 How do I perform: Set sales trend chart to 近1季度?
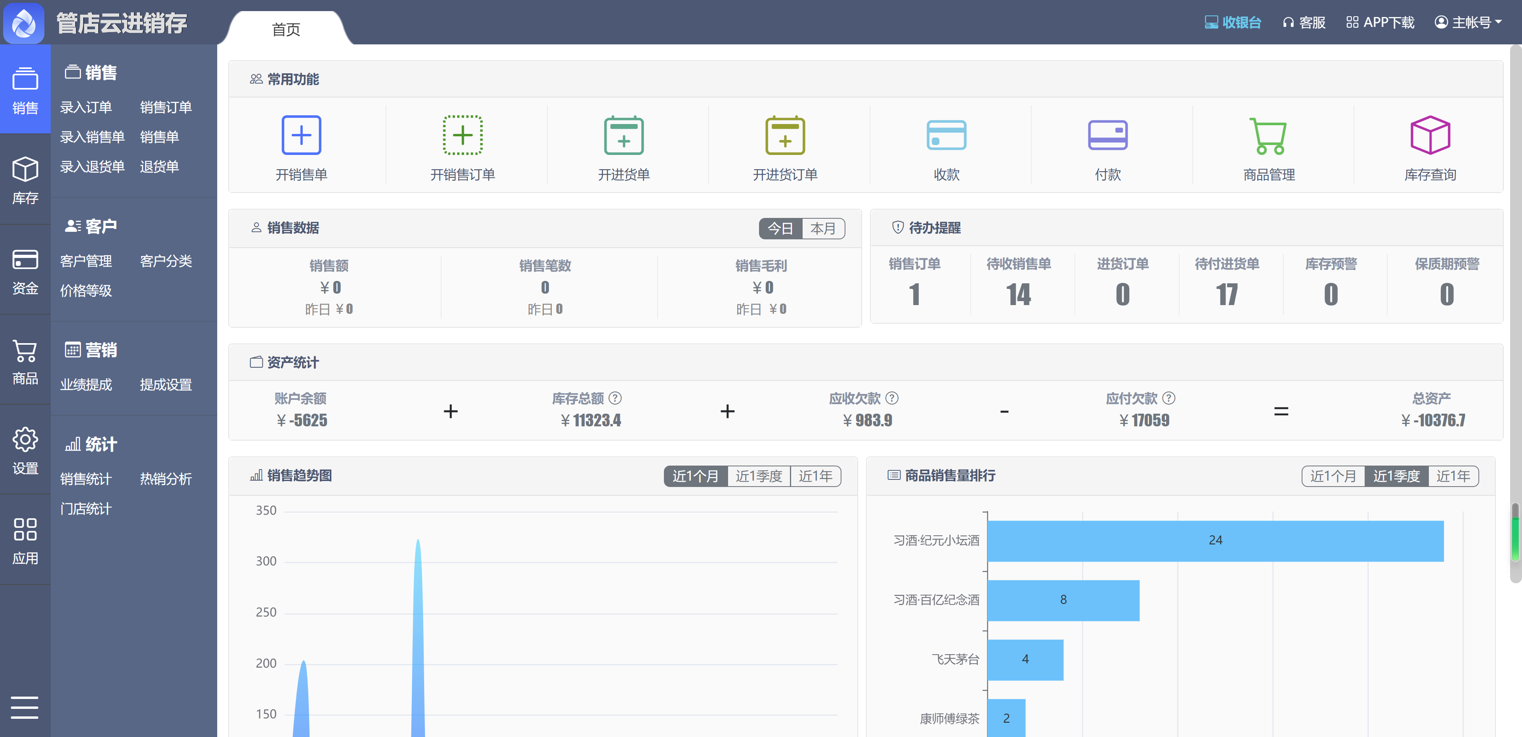coord(759,476)
